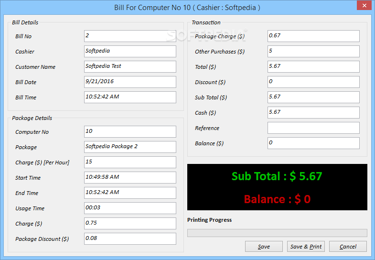Select the Charge Per Hour field
Viewport: 375px width, 260px height.
click(x=130, y=162)
